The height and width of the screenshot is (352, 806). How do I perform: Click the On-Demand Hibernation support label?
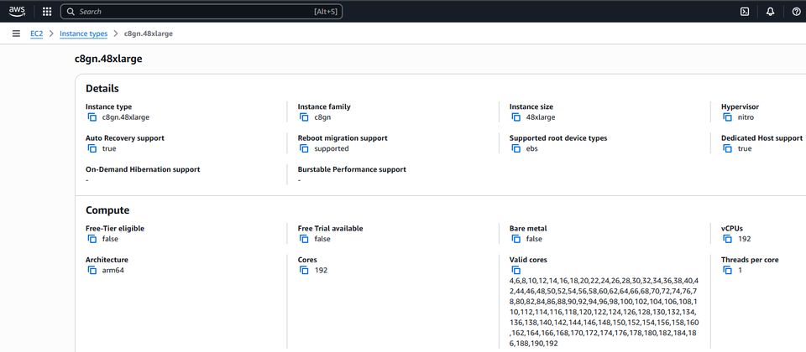tap(143, 169)
